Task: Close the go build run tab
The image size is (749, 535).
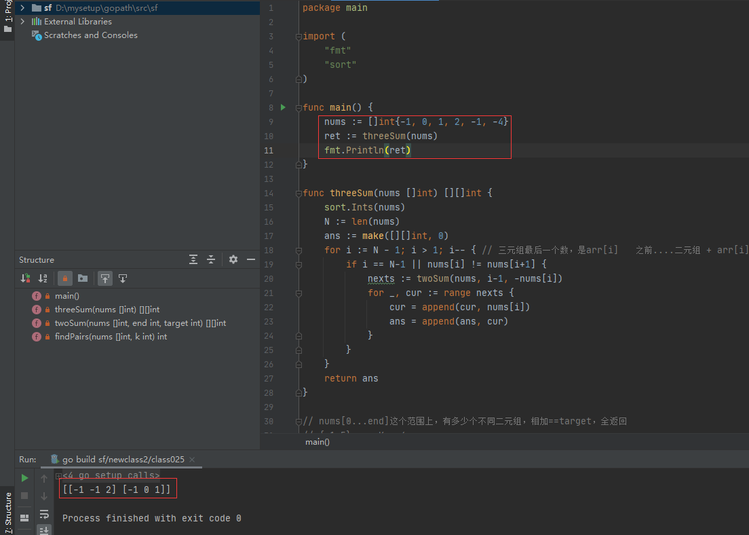Action: 192,460
